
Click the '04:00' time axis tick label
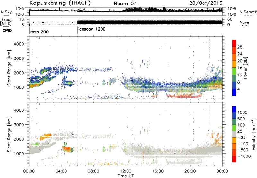tap(61, 171)
